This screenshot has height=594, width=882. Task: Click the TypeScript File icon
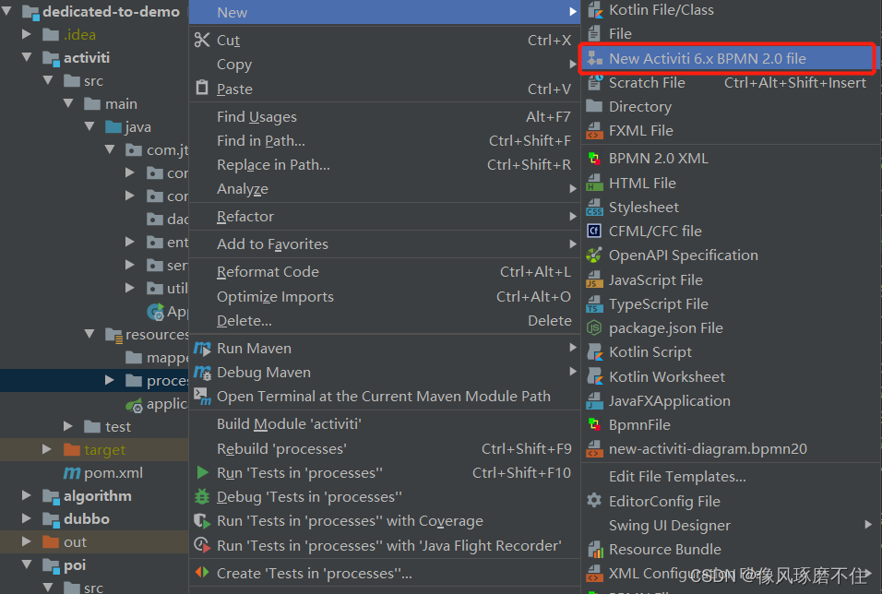594,303
